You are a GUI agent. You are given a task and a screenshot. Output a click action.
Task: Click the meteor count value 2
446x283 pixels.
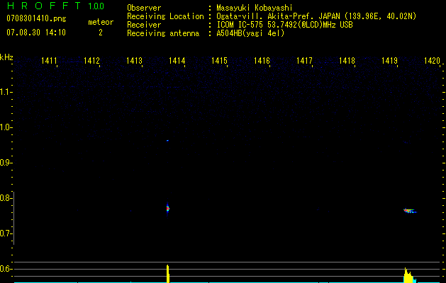click(101, 33)
